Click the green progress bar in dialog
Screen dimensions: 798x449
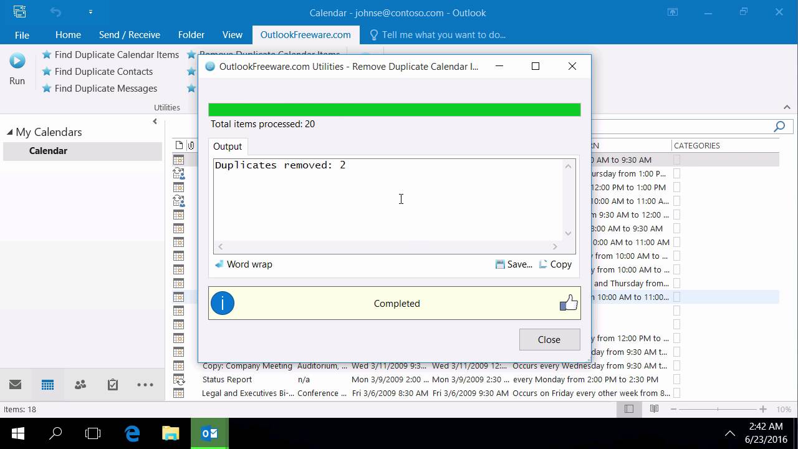(395, 110)
